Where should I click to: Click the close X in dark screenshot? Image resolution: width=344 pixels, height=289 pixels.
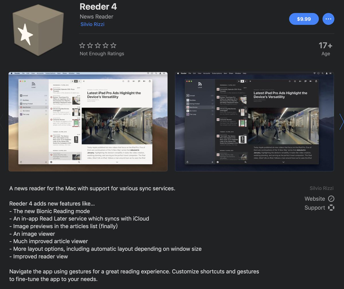click(x=250, y=81)
